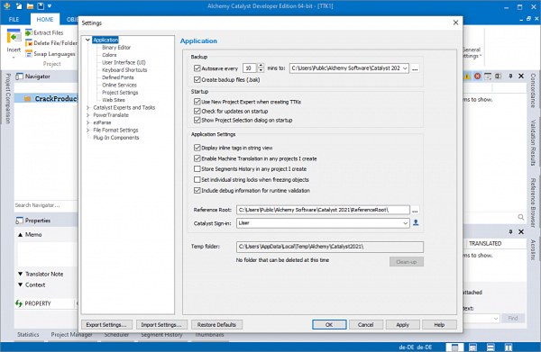Click the Help button in Settings
541x352 pixels.
click(x=439, y=324)
